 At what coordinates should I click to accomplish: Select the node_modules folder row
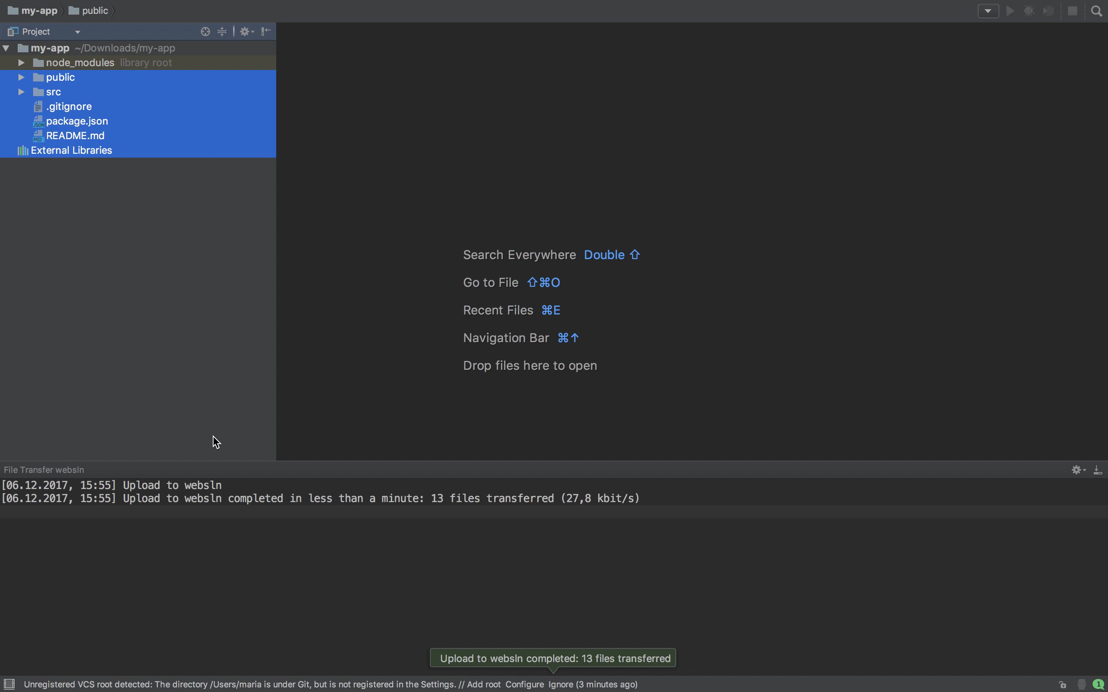[x=138, y=63]
